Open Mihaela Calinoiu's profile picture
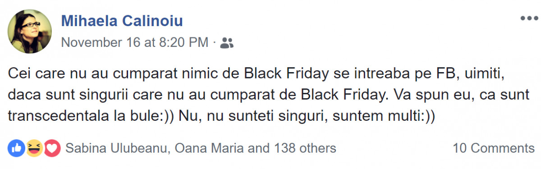The image size is (541, 169). click(x=29, y=31)
